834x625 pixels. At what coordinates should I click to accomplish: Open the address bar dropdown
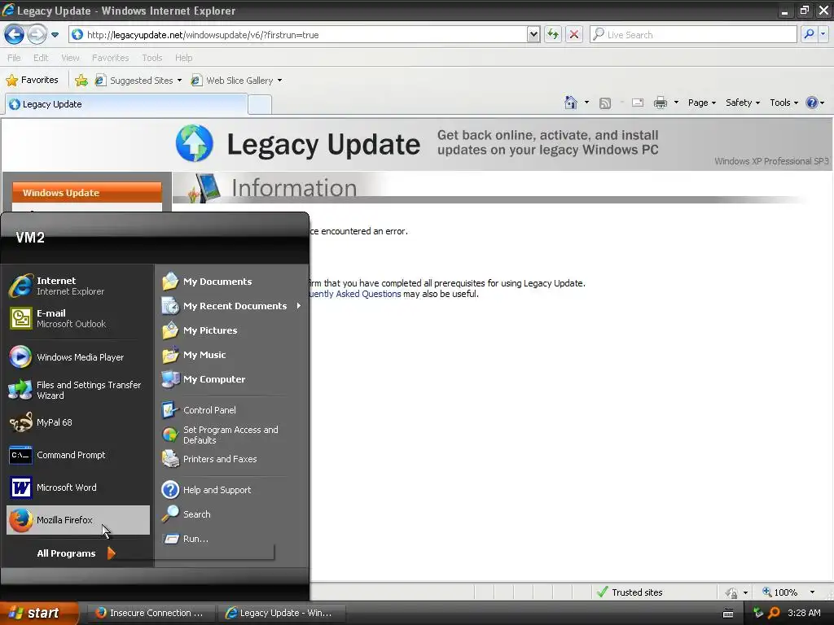pos(533,34)
